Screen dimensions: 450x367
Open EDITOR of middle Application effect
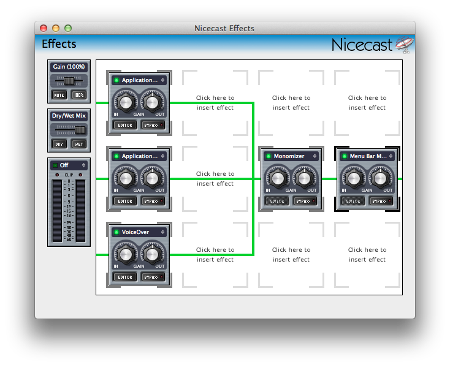click(x=125, y=201)
